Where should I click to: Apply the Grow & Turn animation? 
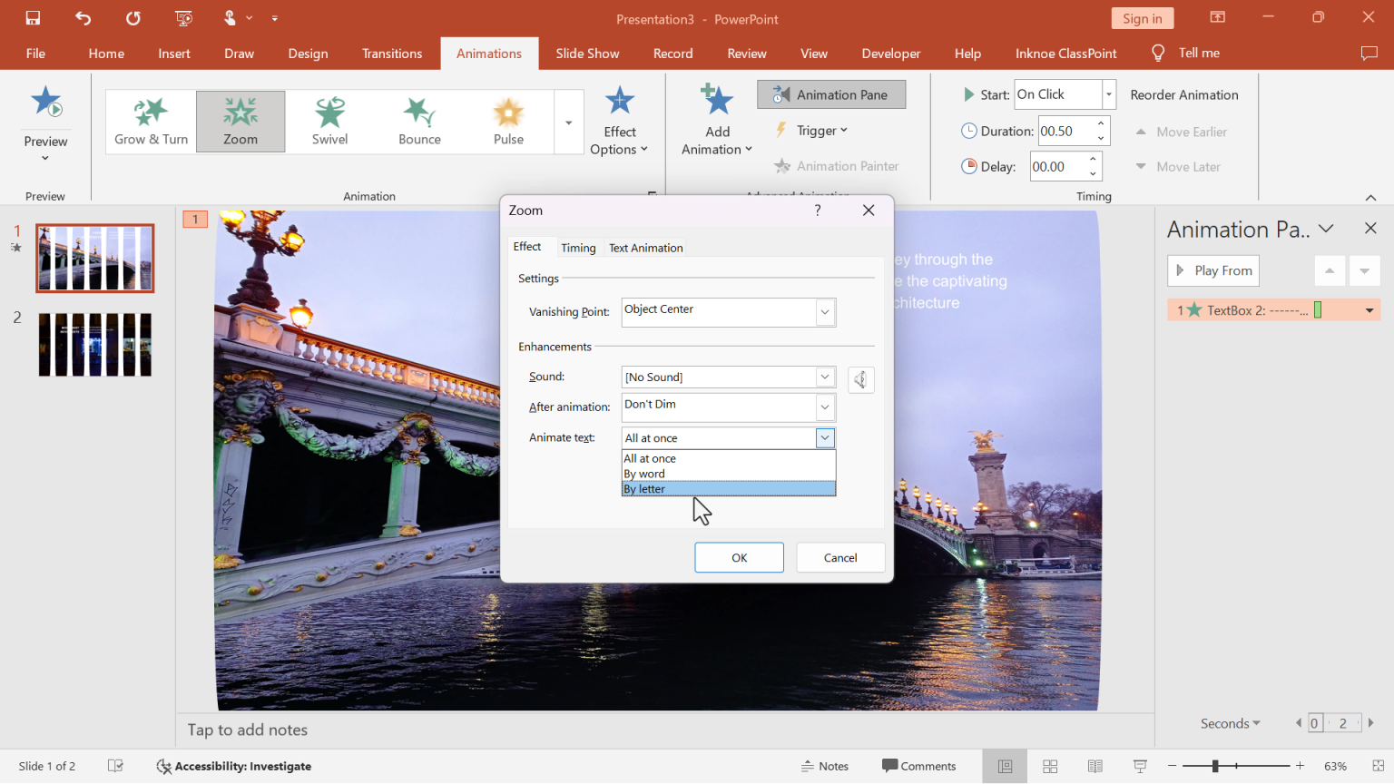click(x=151, y=121)
